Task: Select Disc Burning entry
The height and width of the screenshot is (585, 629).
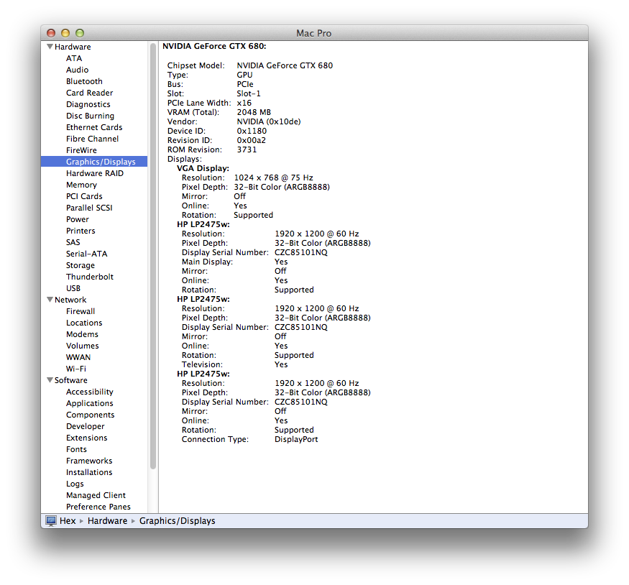Action: (x=90, y=116)
